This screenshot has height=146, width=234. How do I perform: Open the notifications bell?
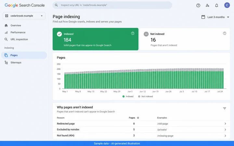[x=216, y=6]
